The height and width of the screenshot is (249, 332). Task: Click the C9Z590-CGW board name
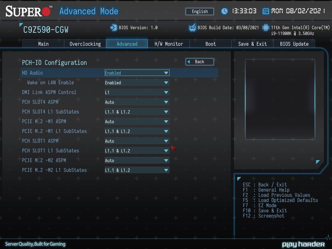(x=46, y=30)
